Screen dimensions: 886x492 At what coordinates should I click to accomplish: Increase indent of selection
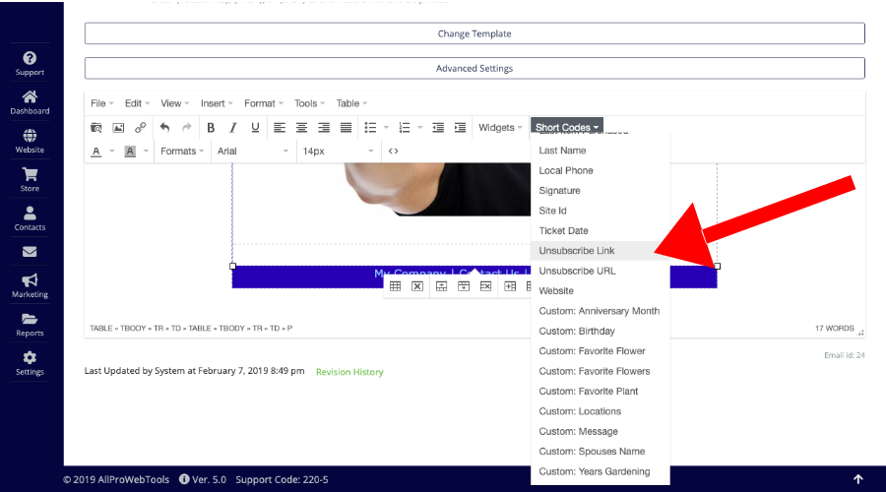point(460,128)
